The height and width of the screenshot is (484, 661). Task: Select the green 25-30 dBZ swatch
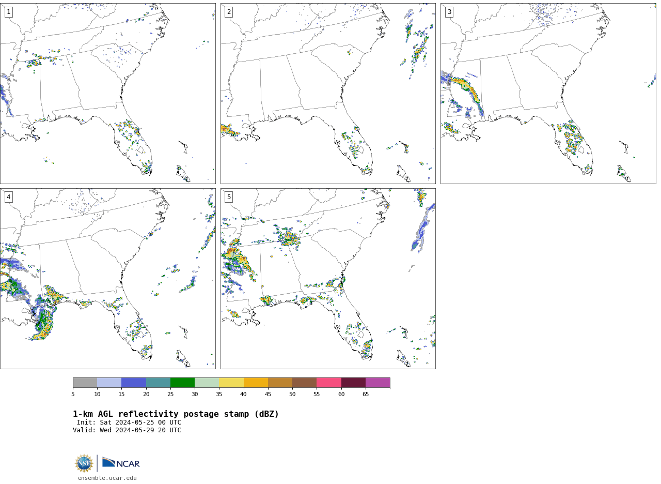click(182, 383)
